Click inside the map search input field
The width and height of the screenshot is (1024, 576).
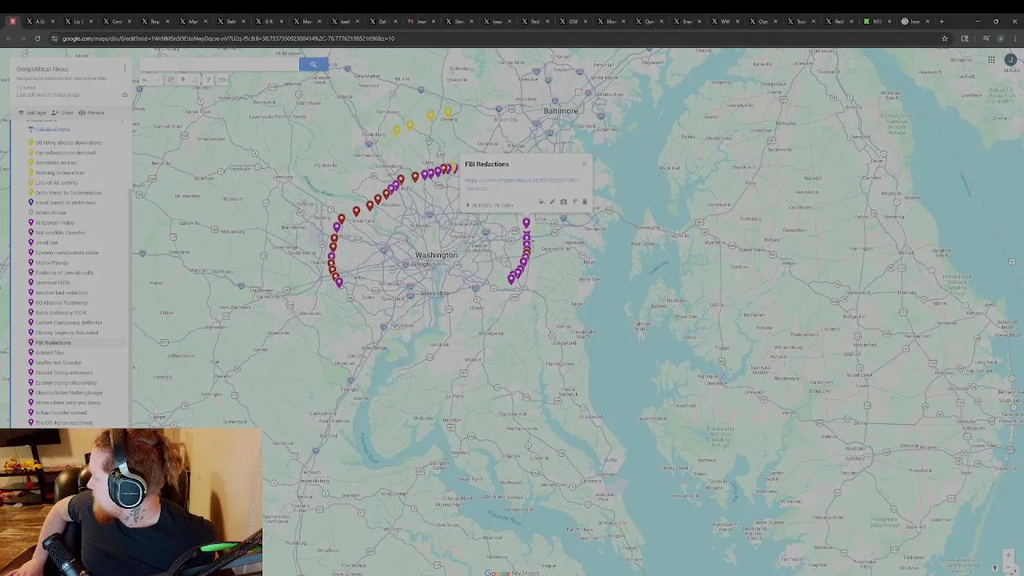(x=220, y=64)
